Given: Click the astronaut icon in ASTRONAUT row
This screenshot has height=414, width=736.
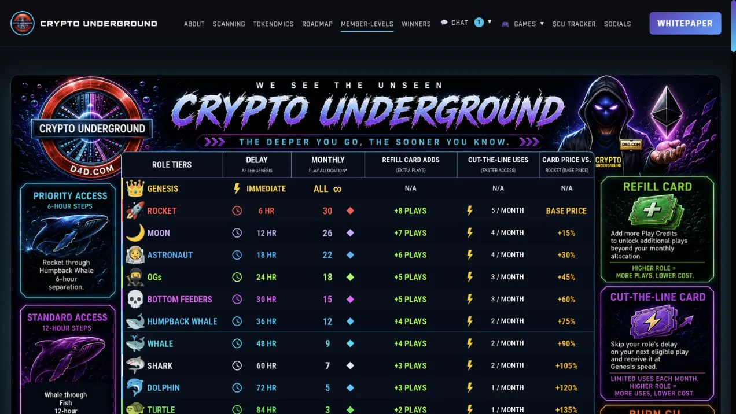Looking at the screenshot, I should coord(135,255).
